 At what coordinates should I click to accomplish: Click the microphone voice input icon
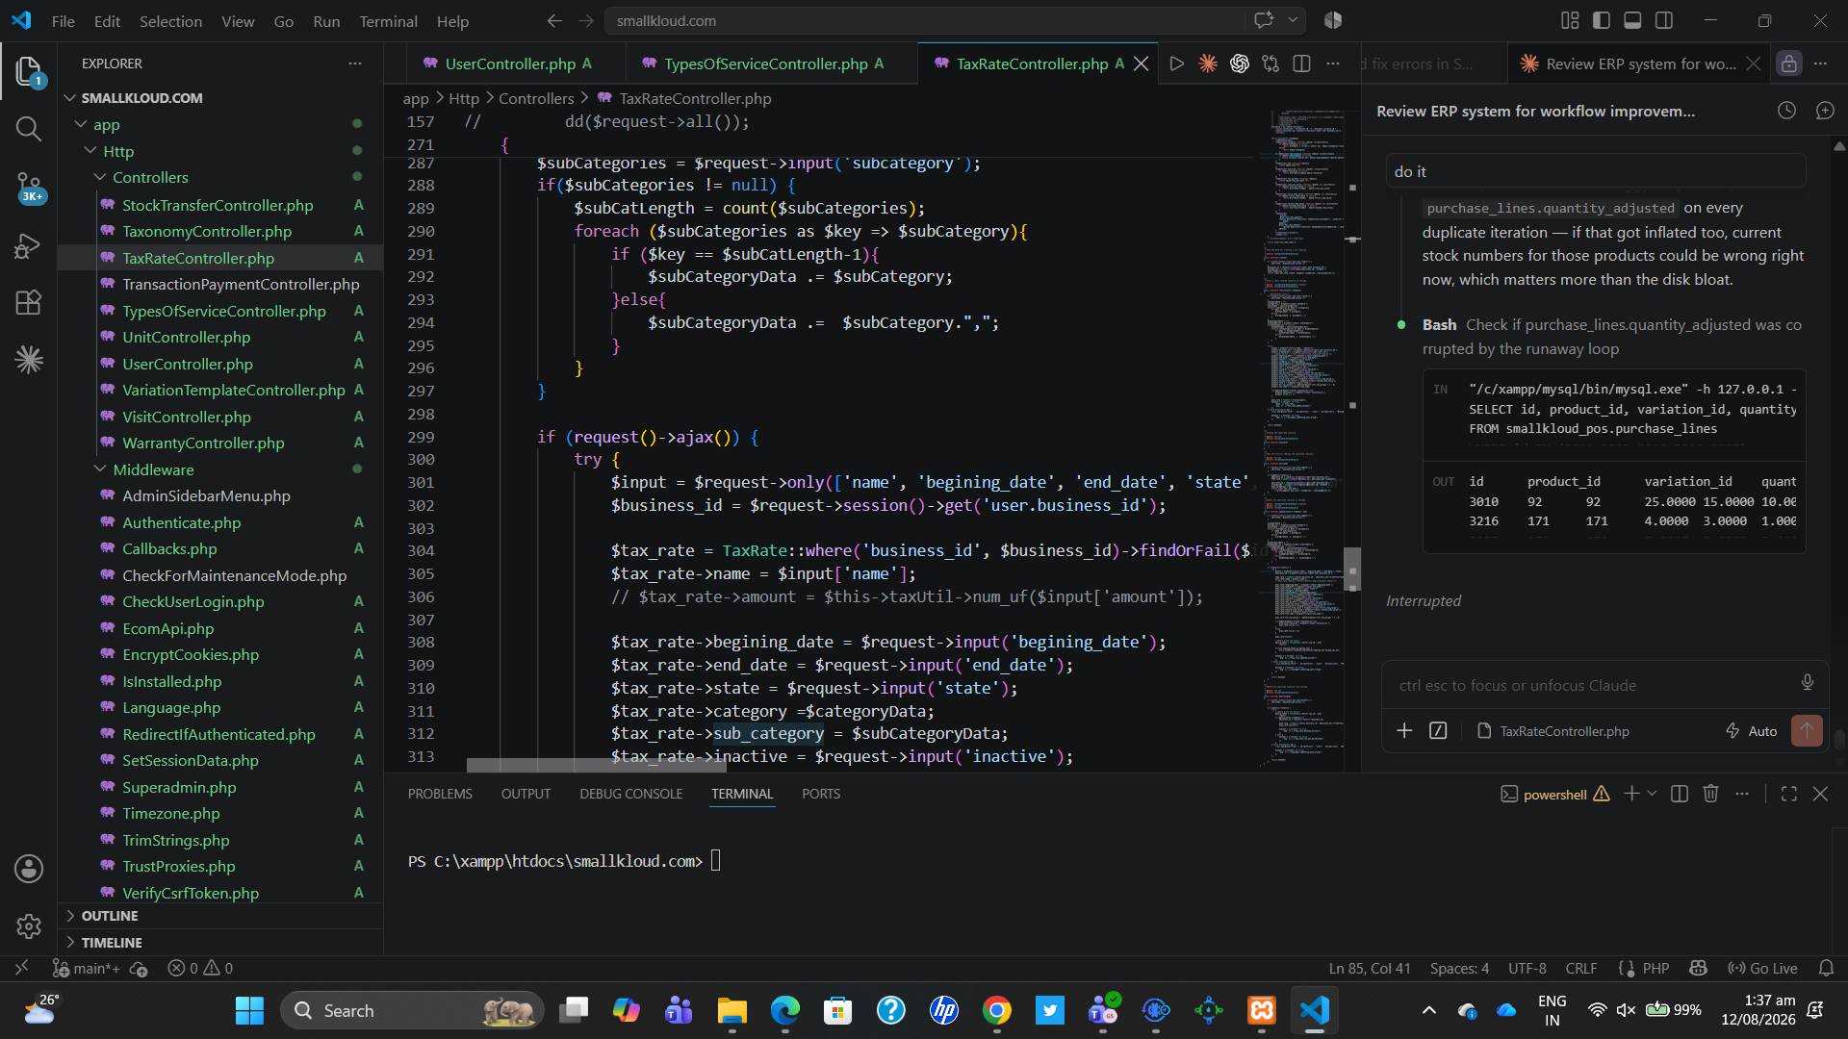coord(1808,683)
